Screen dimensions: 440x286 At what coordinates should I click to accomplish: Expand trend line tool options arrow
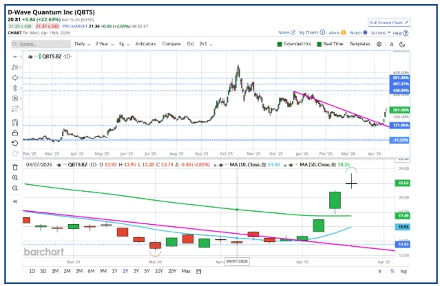[21, 67]
